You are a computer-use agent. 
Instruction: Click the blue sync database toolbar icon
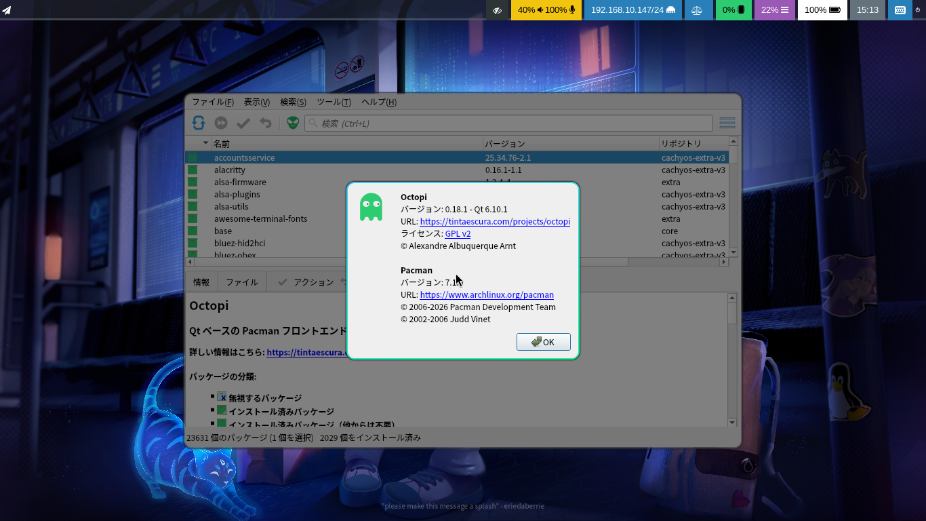click(x=199, y=123)
